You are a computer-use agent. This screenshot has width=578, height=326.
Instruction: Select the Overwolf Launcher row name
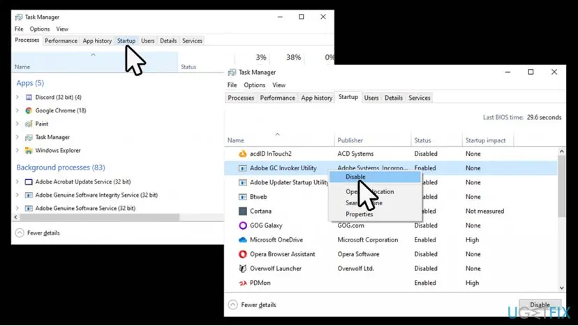tap(275, 269)
